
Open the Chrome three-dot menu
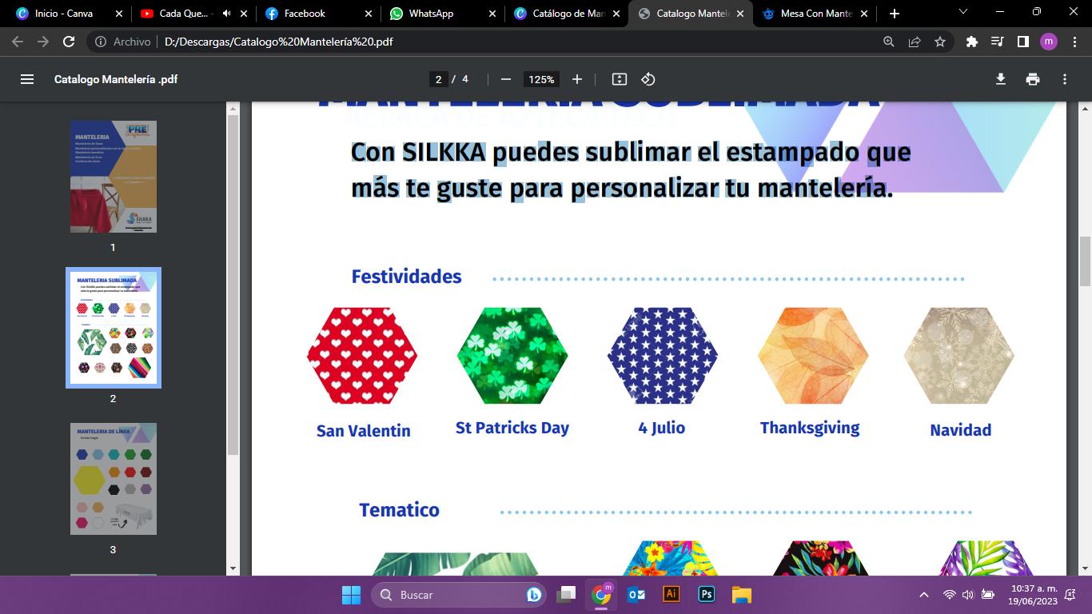1074,42
